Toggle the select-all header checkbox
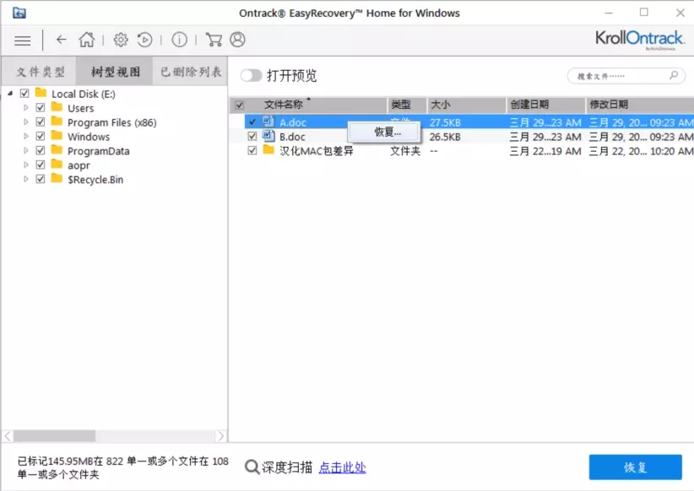This screenshot has height=491, width=694. pyautogui.click(x=240, y=105)
